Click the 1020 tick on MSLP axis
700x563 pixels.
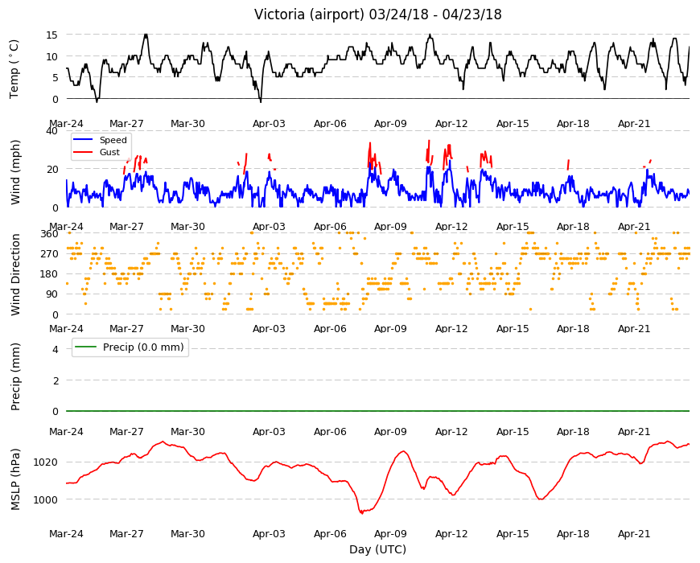coord(47,462)
